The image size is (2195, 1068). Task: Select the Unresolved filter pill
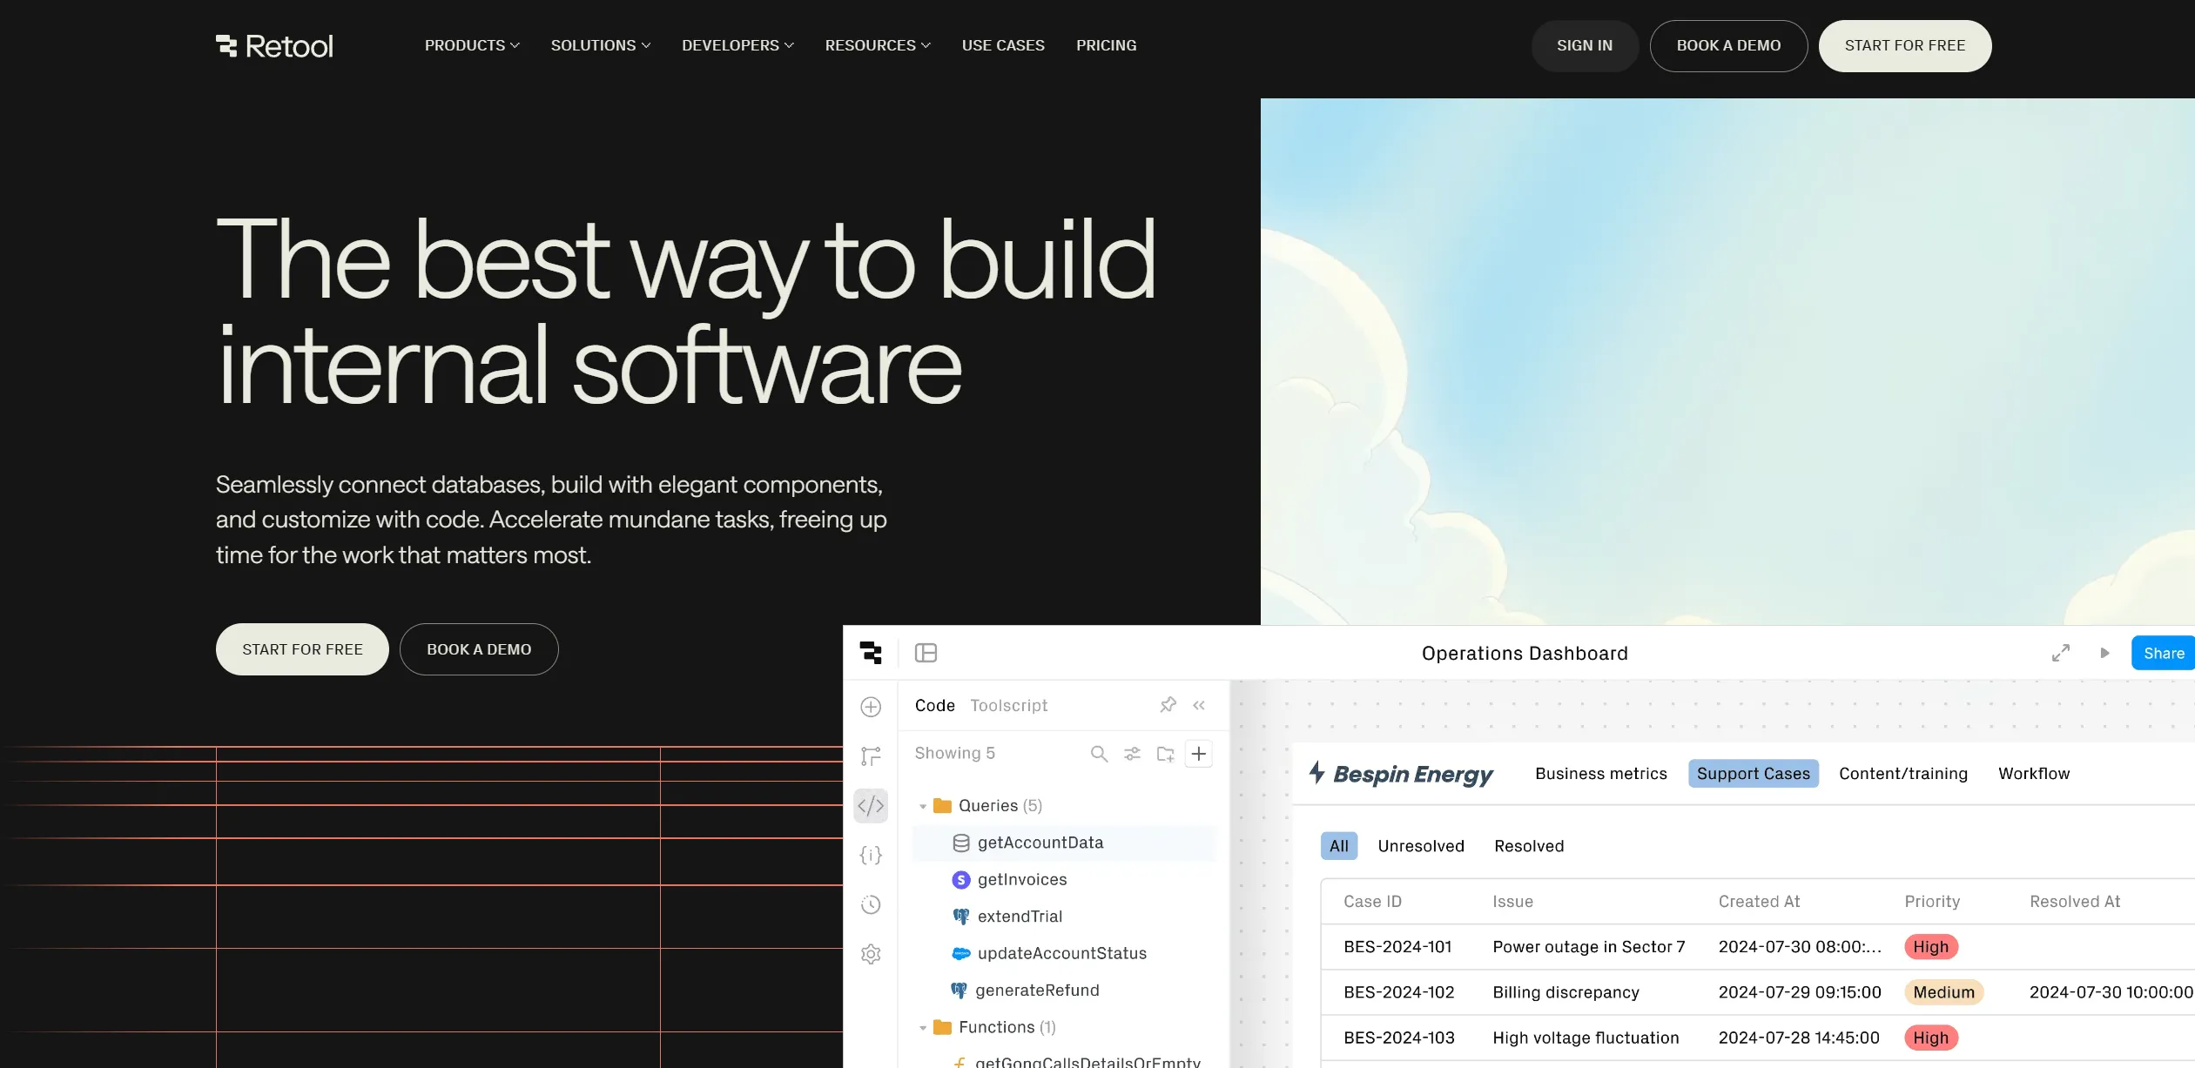click(1420, 845)
